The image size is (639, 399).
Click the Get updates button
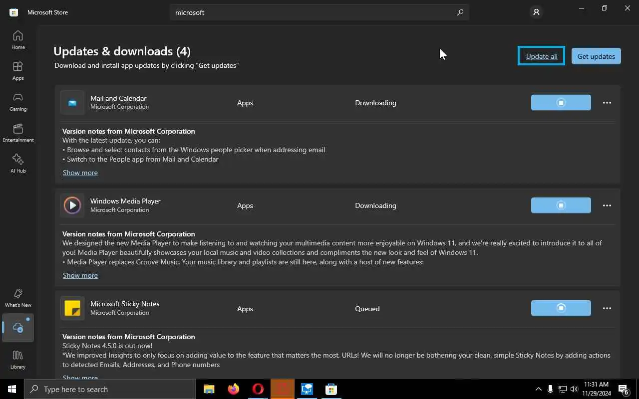point(596,56)
